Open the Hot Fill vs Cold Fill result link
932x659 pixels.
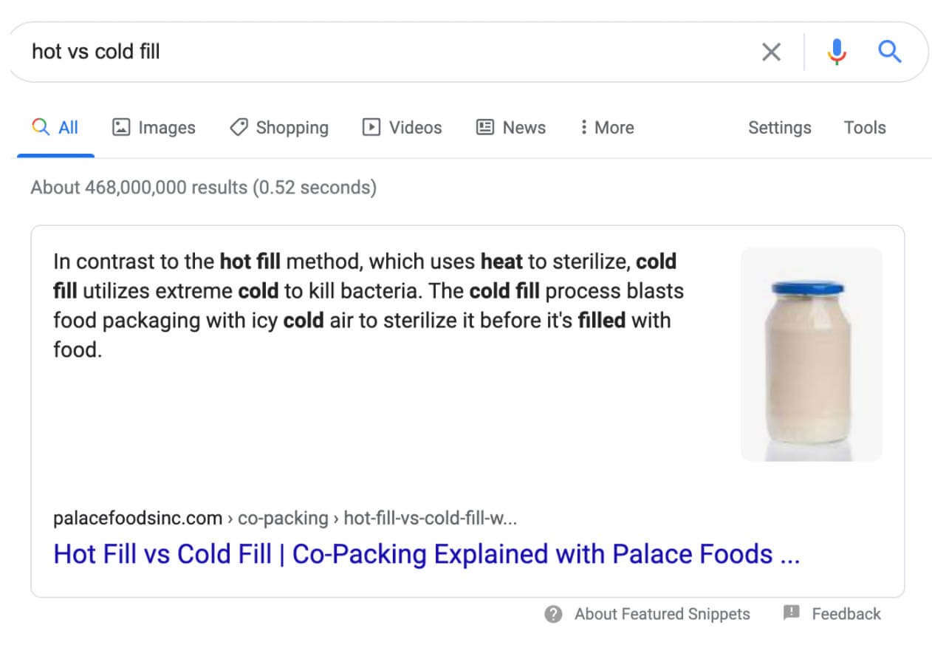coord(426,554)
